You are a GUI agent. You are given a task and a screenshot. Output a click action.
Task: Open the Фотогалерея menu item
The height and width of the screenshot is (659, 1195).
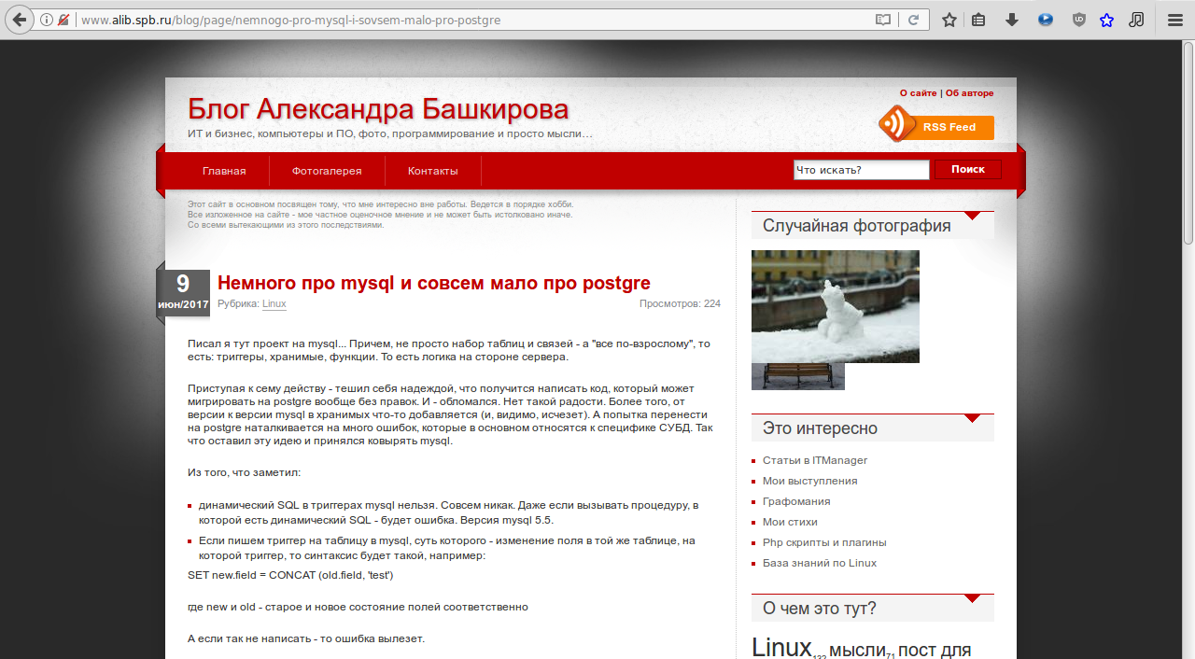coord(327,171)
